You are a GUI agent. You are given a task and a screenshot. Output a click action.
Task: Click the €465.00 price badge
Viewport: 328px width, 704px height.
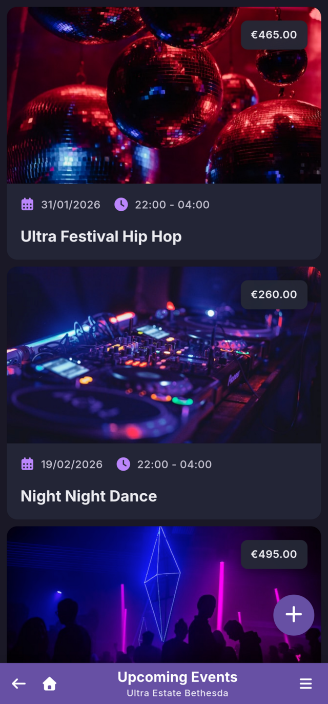tap(274, 35)
